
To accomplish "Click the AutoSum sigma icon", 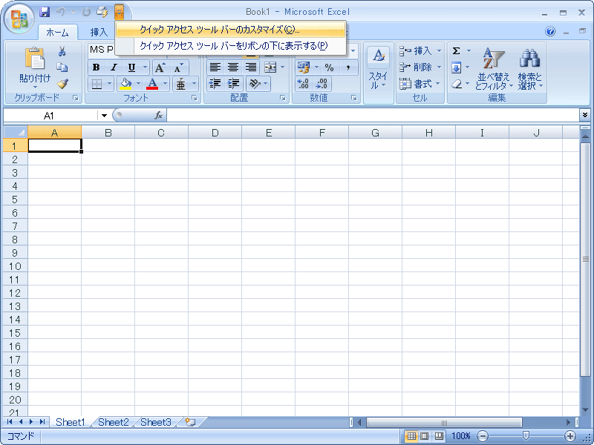I will coord(457,51).
